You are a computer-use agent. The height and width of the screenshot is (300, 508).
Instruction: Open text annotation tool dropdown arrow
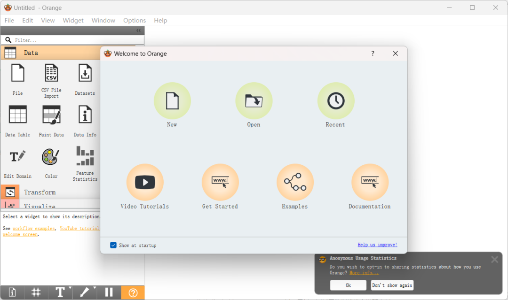(70, 288)
